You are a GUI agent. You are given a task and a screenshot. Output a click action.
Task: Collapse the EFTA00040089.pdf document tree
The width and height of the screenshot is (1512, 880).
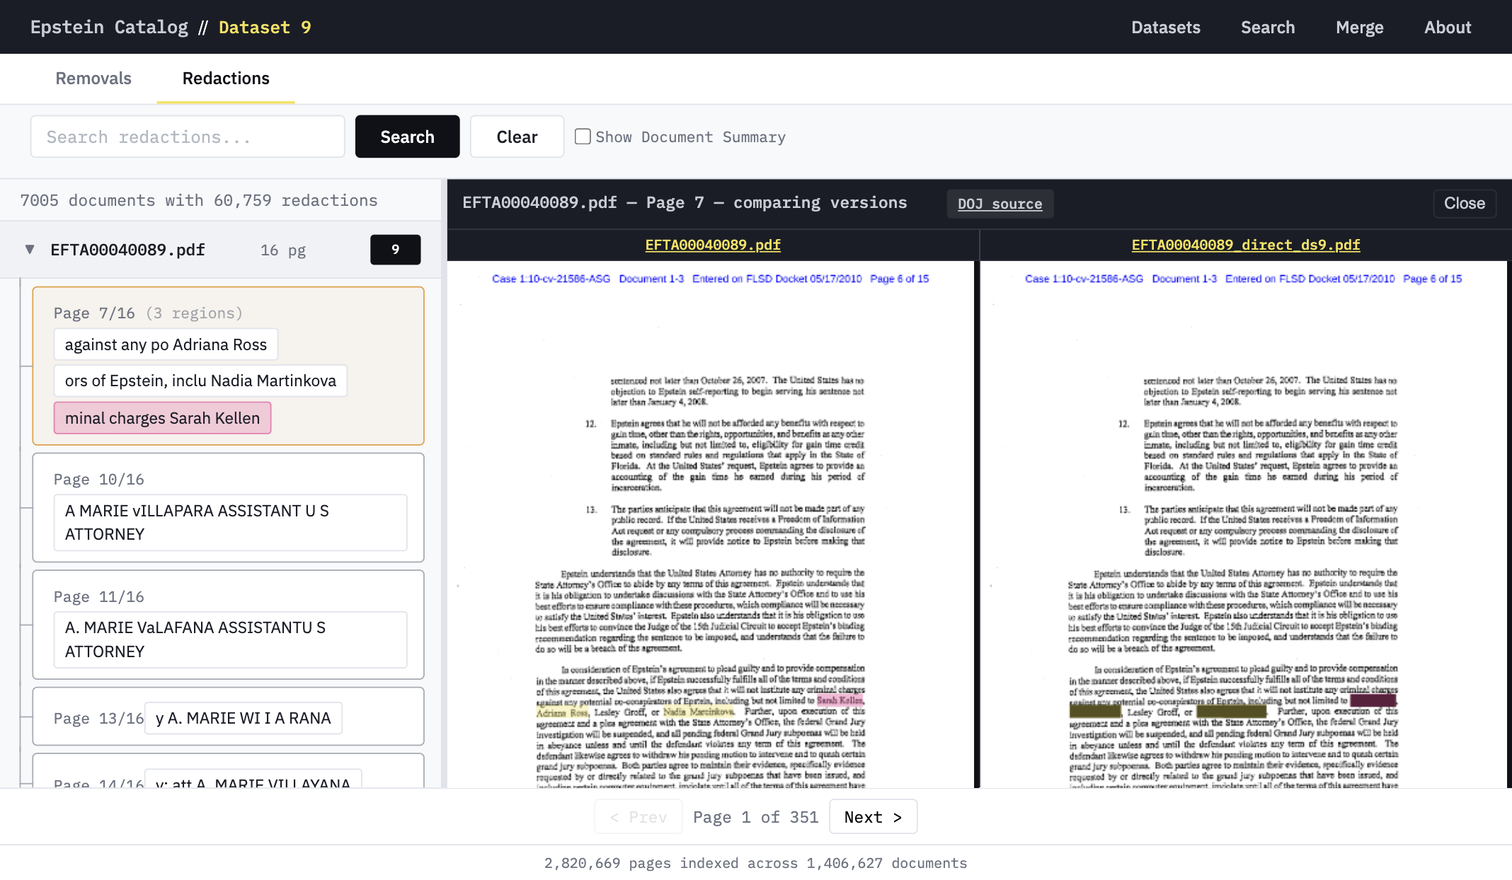coord(29,250)
